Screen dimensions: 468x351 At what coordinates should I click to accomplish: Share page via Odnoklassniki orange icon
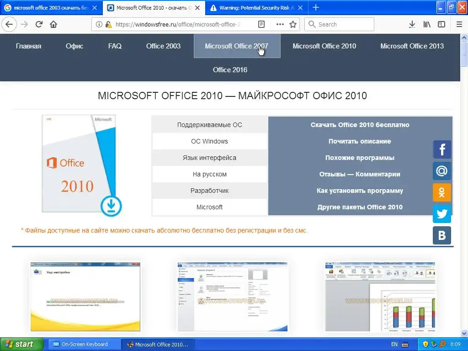pos(442,192)
